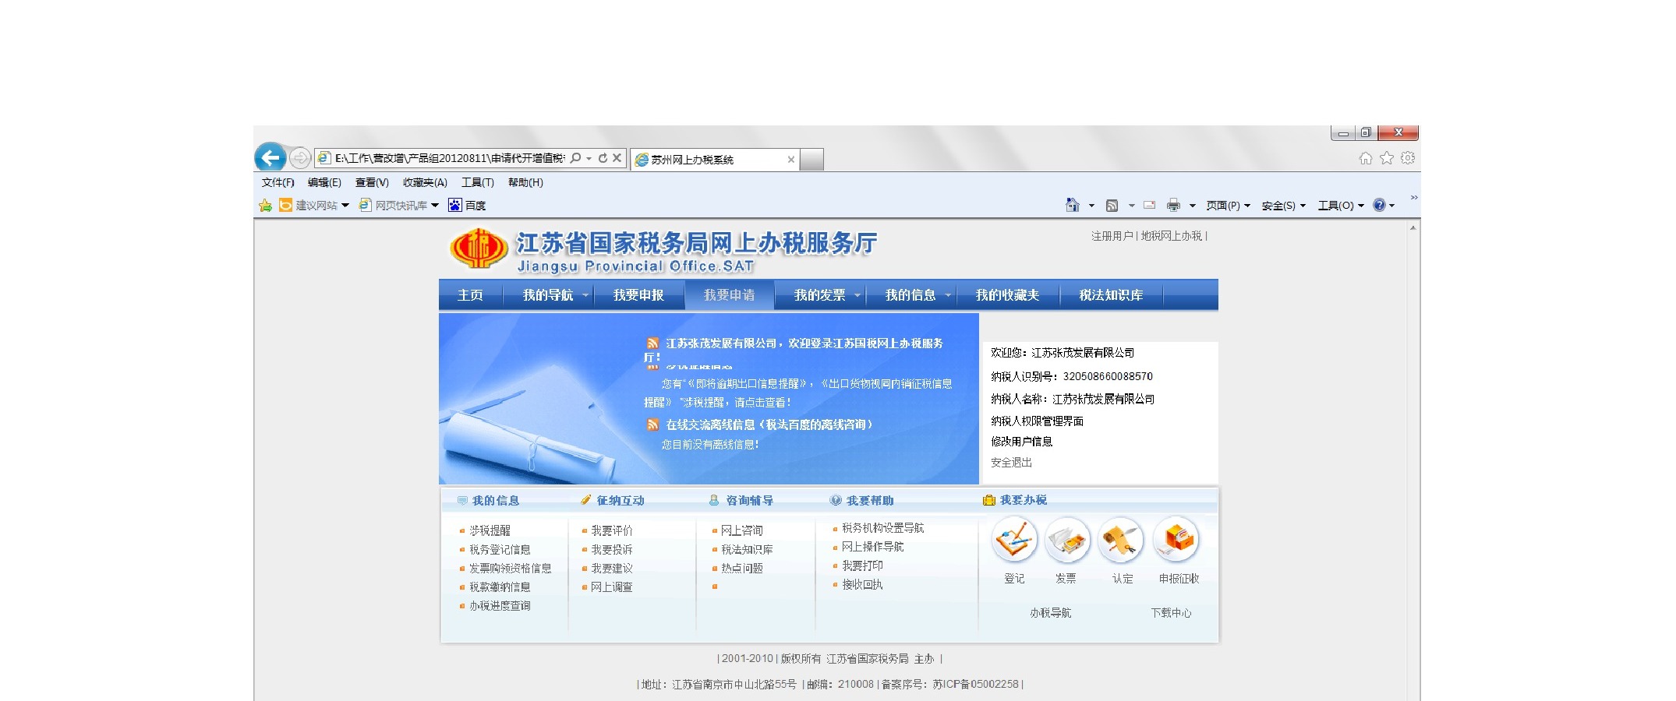
Task: Click the Read mail envelope icon
Action: 1149,206
